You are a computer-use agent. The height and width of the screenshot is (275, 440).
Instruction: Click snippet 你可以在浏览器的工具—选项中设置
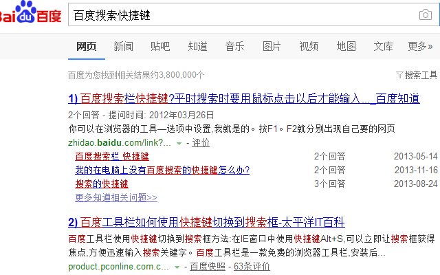pyautogui.click(x=232, y=129)
